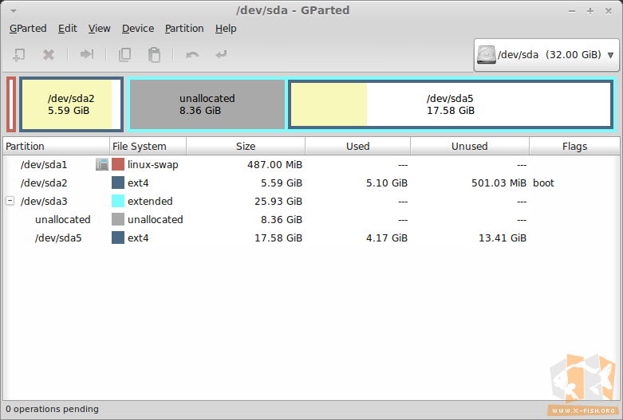Select the red swap sliver in disk map
The height and width of the screenshot is (420, 623).
11,104
